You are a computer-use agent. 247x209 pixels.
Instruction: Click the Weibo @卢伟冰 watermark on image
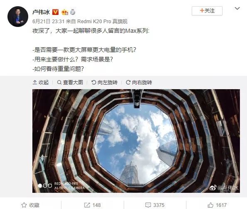(224, 188)
